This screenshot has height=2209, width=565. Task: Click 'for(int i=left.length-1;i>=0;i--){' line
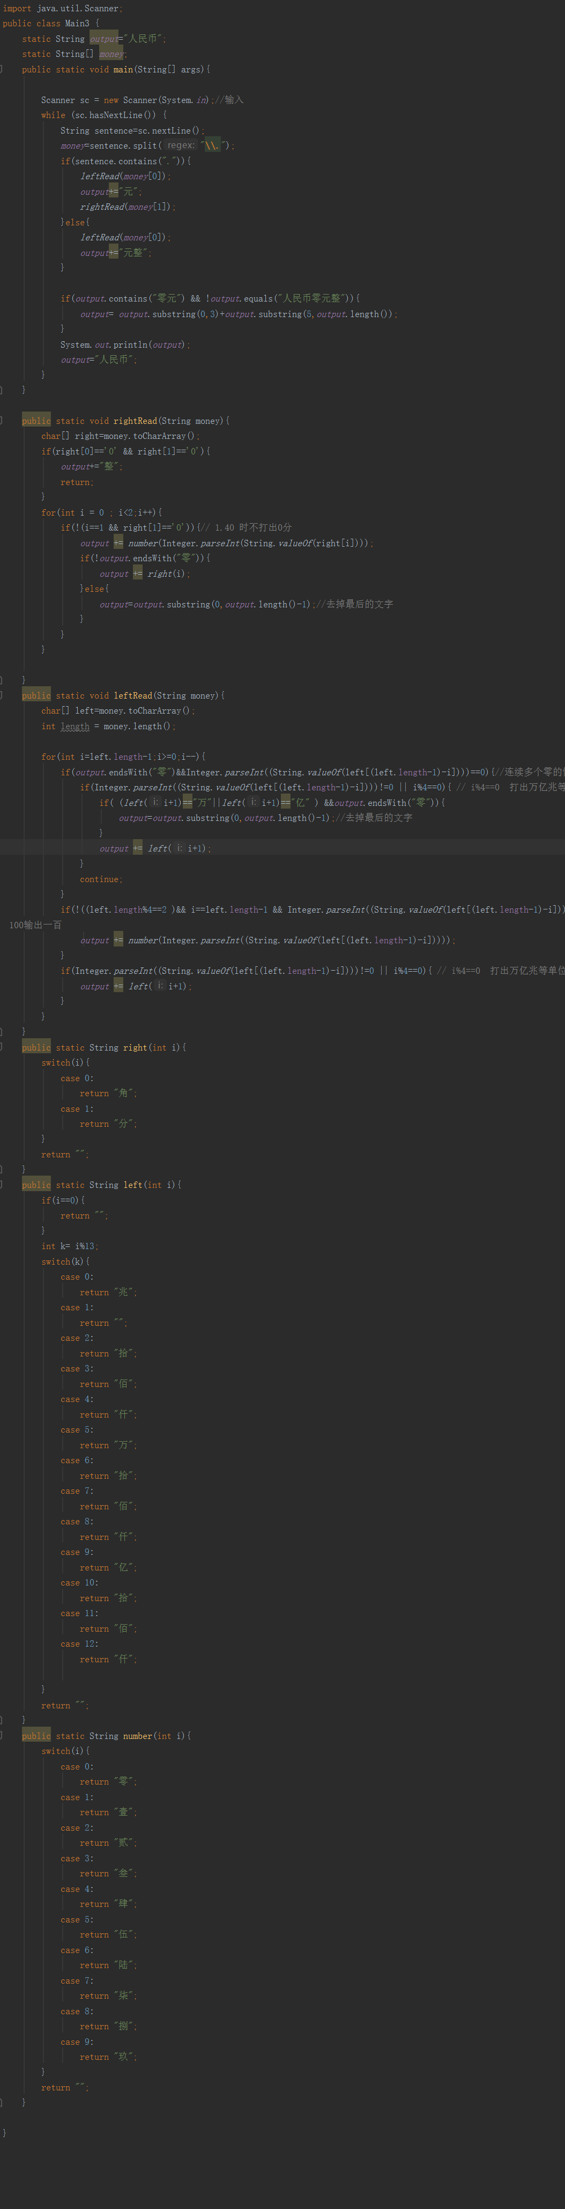point(123,757)
